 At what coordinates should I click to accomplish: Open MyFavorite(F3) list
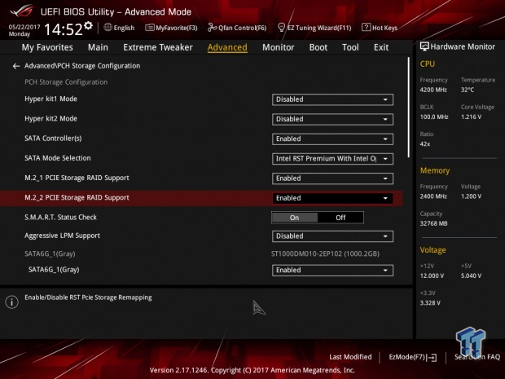pos(171,28)
